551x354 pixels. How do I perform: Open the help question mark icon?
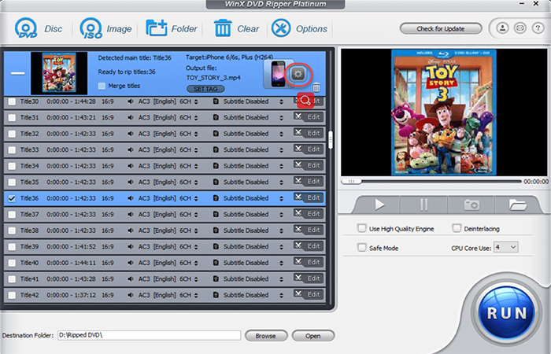click(538, 28)
